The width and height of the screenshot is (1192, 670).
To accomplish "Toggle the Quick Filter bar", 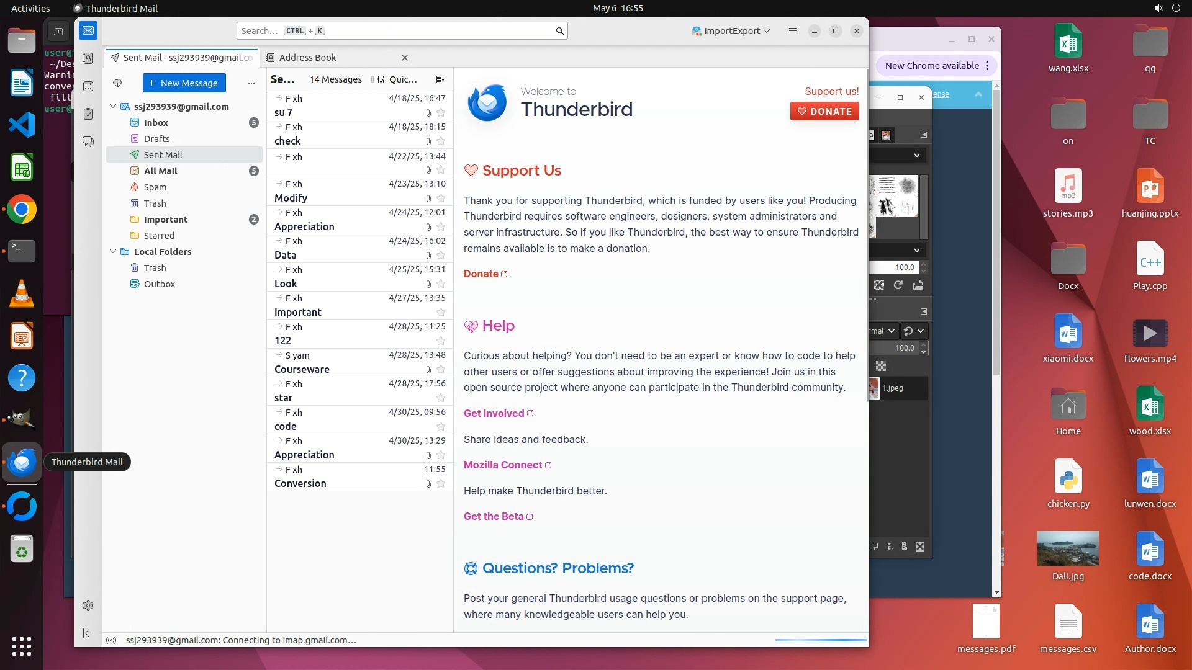I will [x=397, y=79].
